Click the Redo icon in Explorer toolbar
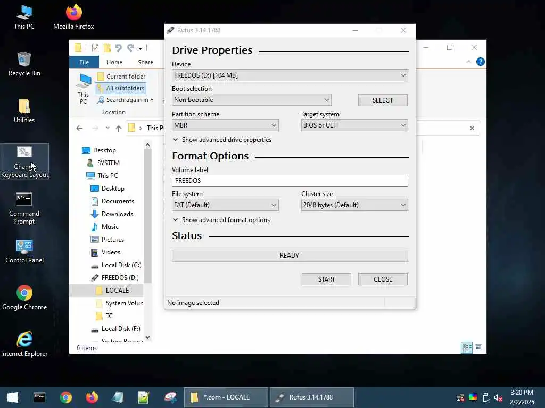This screenshot has height=408, width=545. click(130, 47)
